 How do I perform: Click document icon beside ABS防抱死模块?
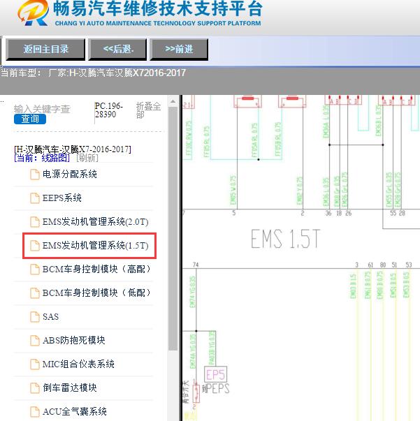pyautogui.click(x=35, y=340)
